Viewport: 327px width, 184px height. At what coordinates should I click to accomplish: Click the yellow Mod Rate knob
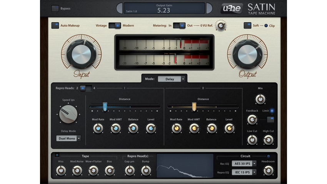click(x=177, y=128)
